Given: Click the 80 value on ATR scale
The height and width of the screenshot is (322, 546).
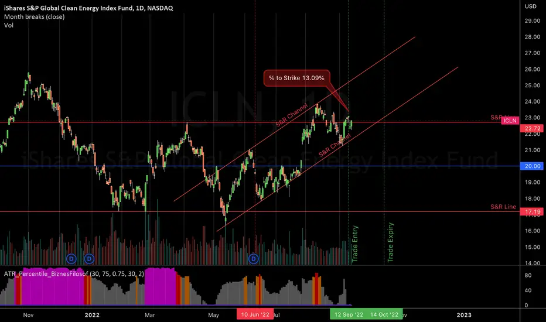Looking at the screenshot, I should [x=528, y=275].
